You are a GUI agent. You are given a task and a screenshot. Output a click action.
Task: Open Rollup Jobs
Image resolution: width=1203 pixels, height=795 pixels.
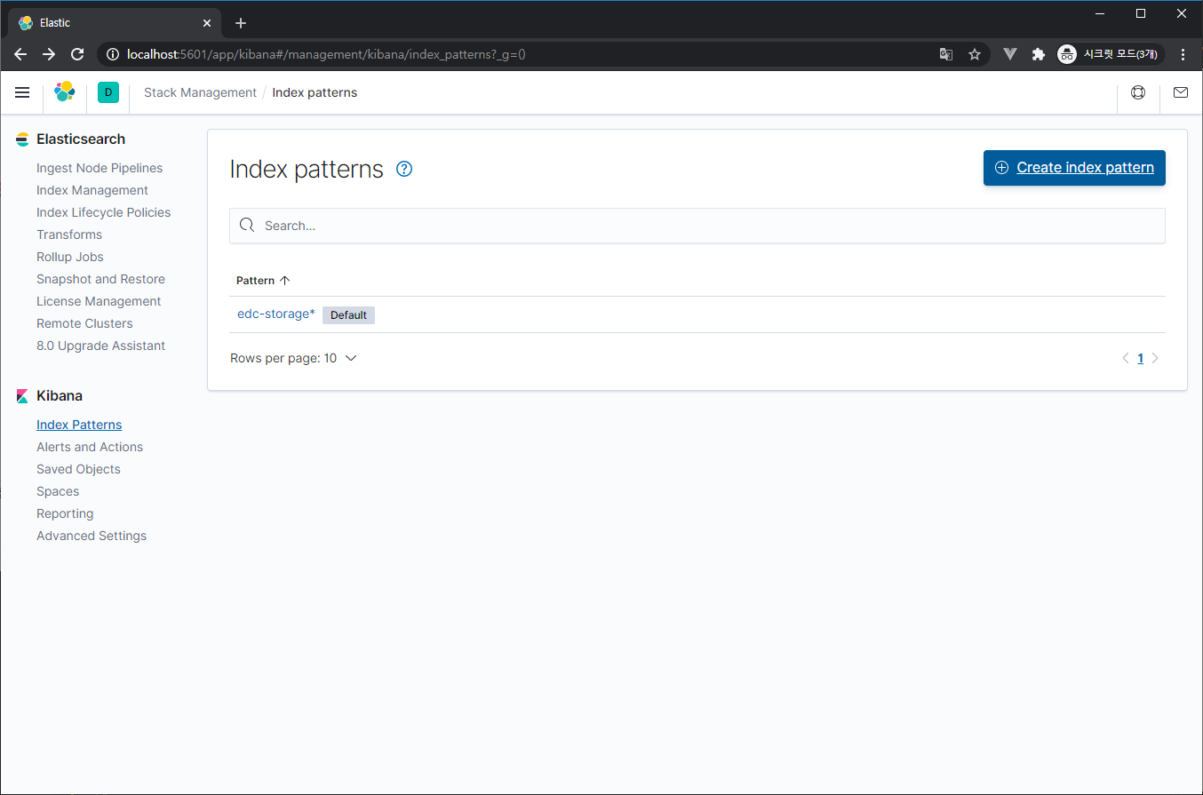70,257
